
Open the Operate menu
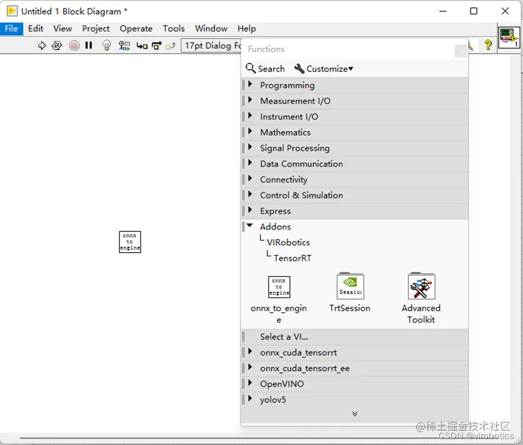tap(136, 29)
